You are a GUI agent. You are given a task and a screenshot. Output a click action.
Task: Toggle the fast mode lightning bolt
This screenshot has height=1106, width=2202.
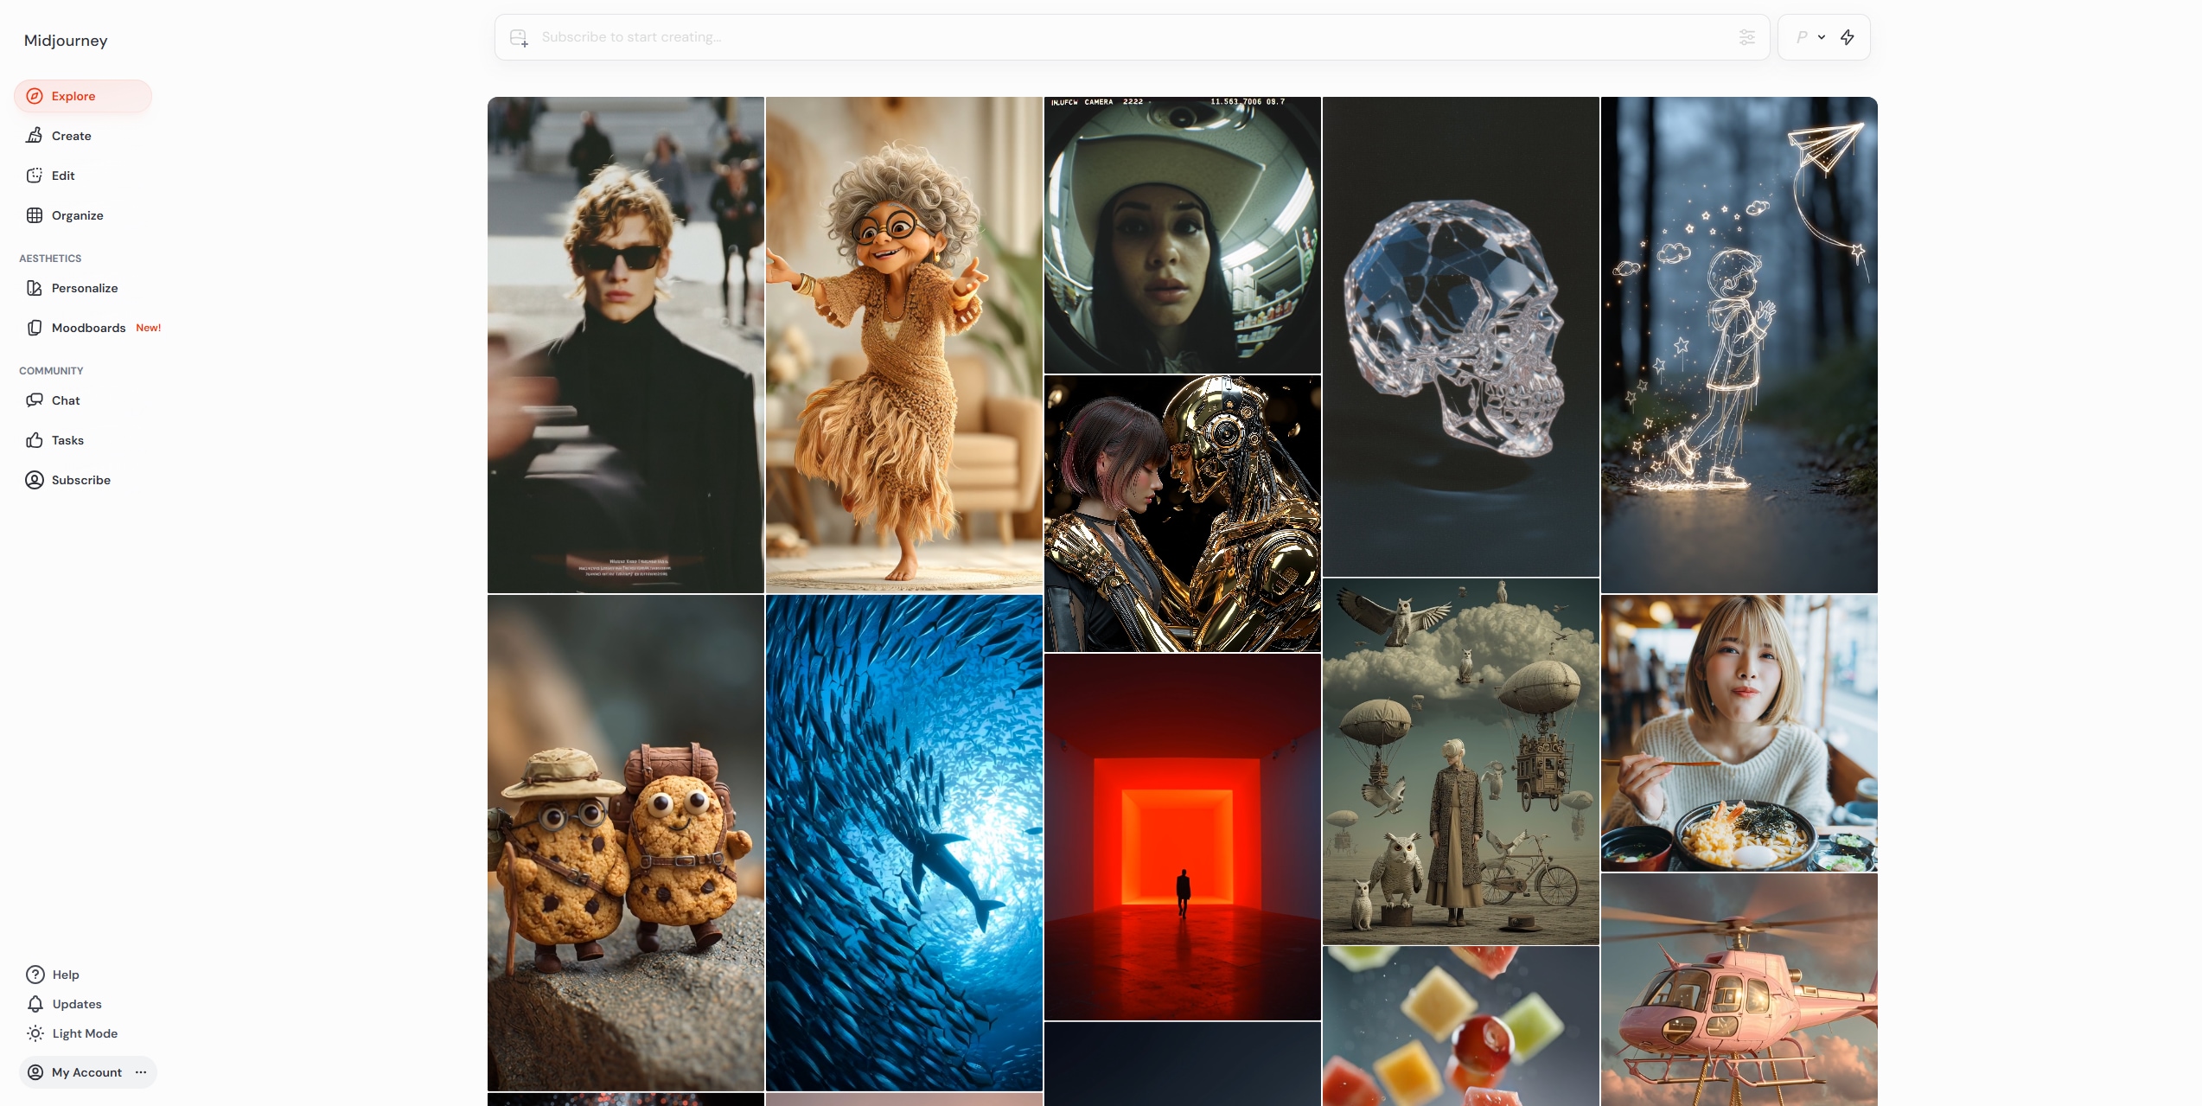tap(1848, 37)
